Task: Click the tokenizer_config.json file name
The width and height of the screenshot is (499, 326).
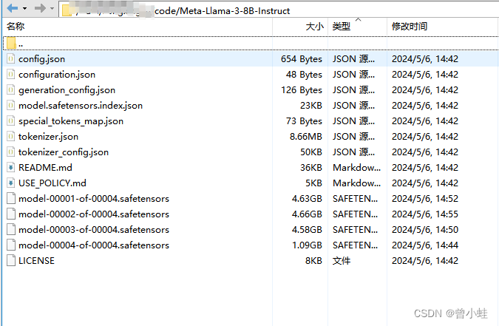Action: coord(64,152)
